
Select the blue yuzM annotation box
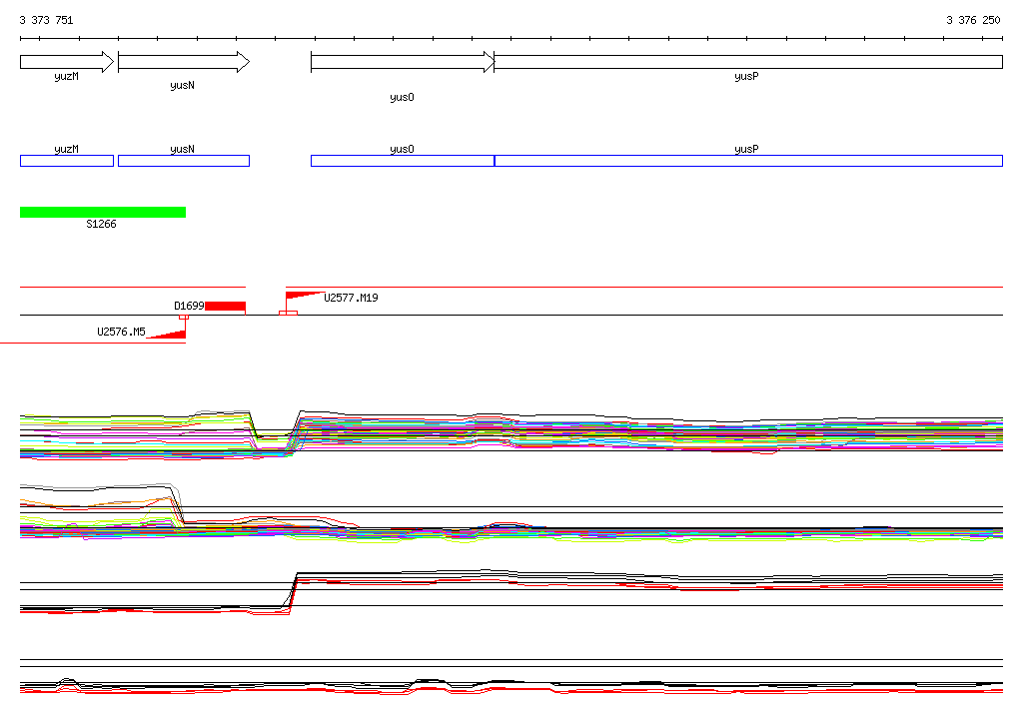(67, 161)
